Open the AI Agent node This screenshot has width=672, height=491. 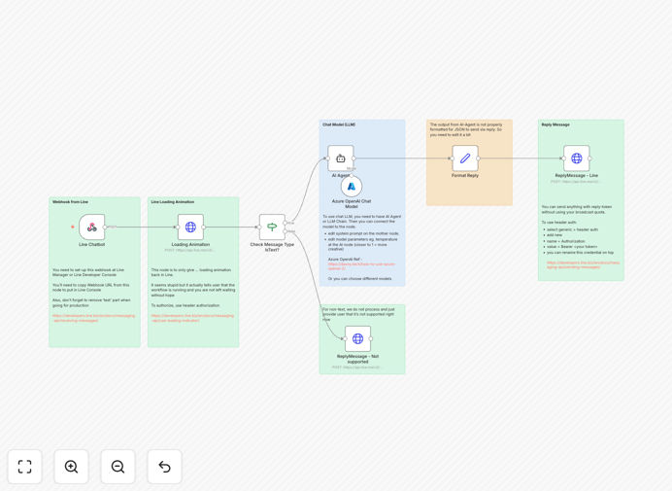click(x=341, y=158)
